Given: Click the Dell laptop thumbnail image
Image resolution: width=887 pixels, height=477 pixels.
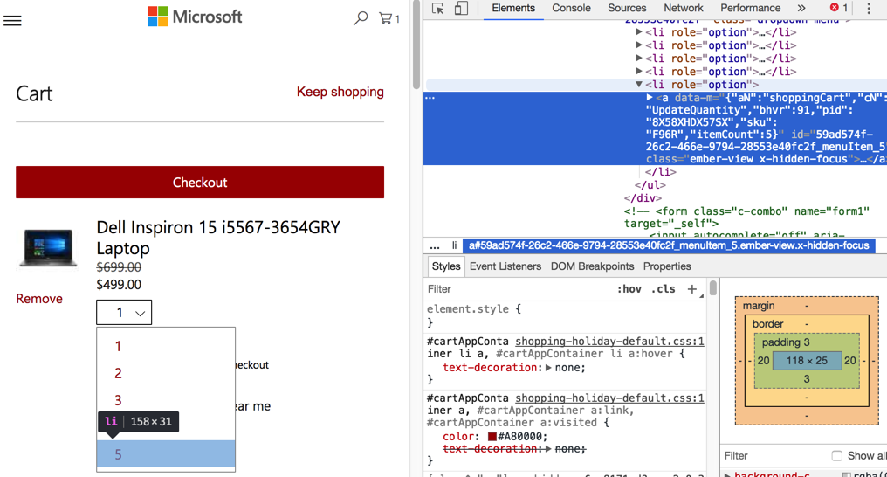Looking at the screenshot, I should click(x=47, y=247).
